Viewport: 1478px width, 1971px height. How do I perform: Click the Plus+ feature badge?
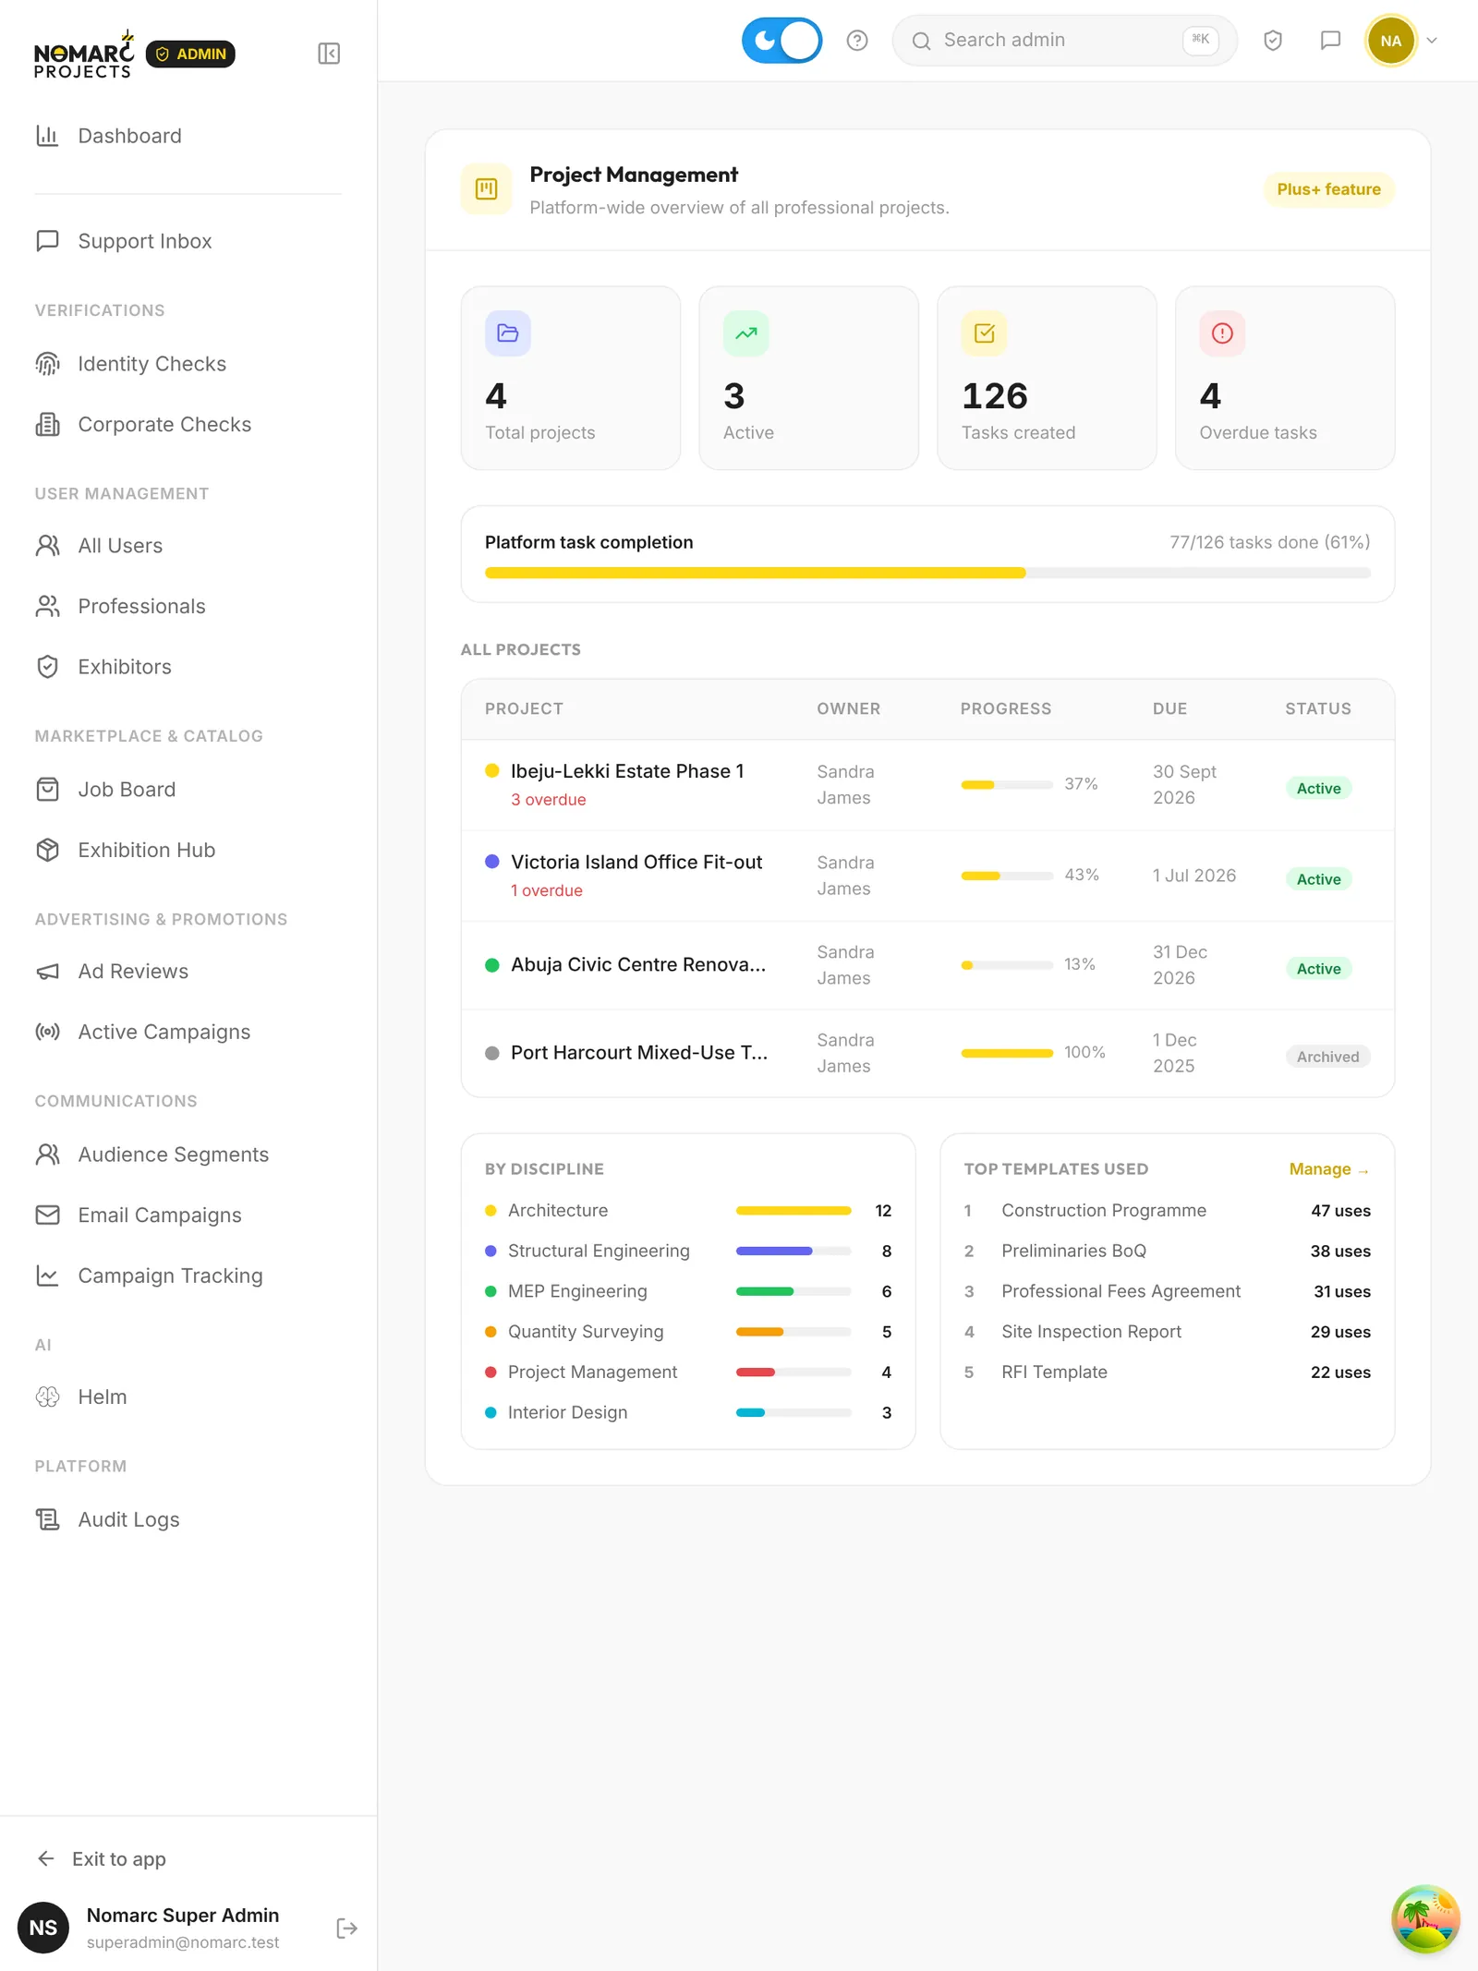point(1328,189)
